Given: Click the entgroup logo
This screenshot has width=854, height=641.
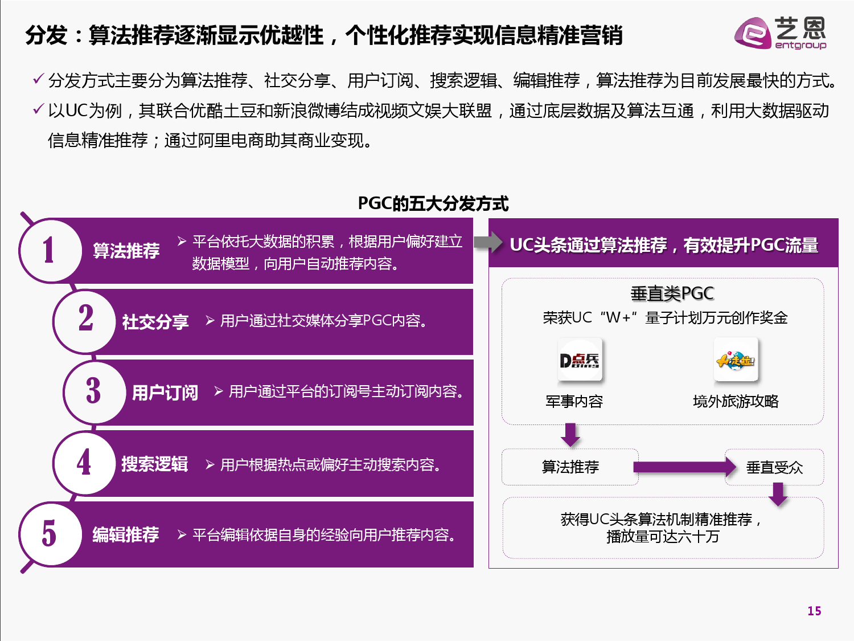Looking at the screenshot, I should point(780,34).
